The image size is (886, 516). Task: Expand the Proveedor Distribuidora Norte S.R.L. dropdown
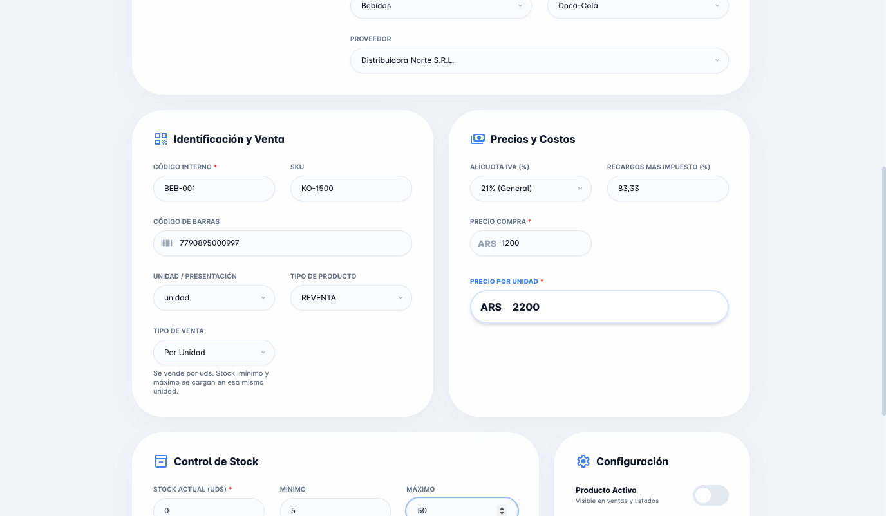(540, 60)
